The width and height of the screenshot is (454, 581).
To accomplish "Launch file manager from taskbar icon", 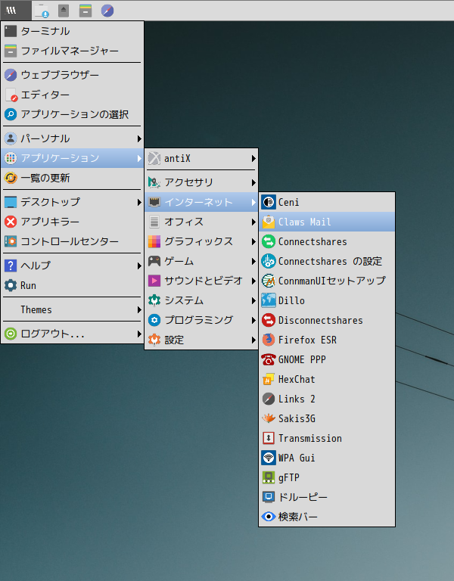I will pyautogui.click(x=86, y=11).
